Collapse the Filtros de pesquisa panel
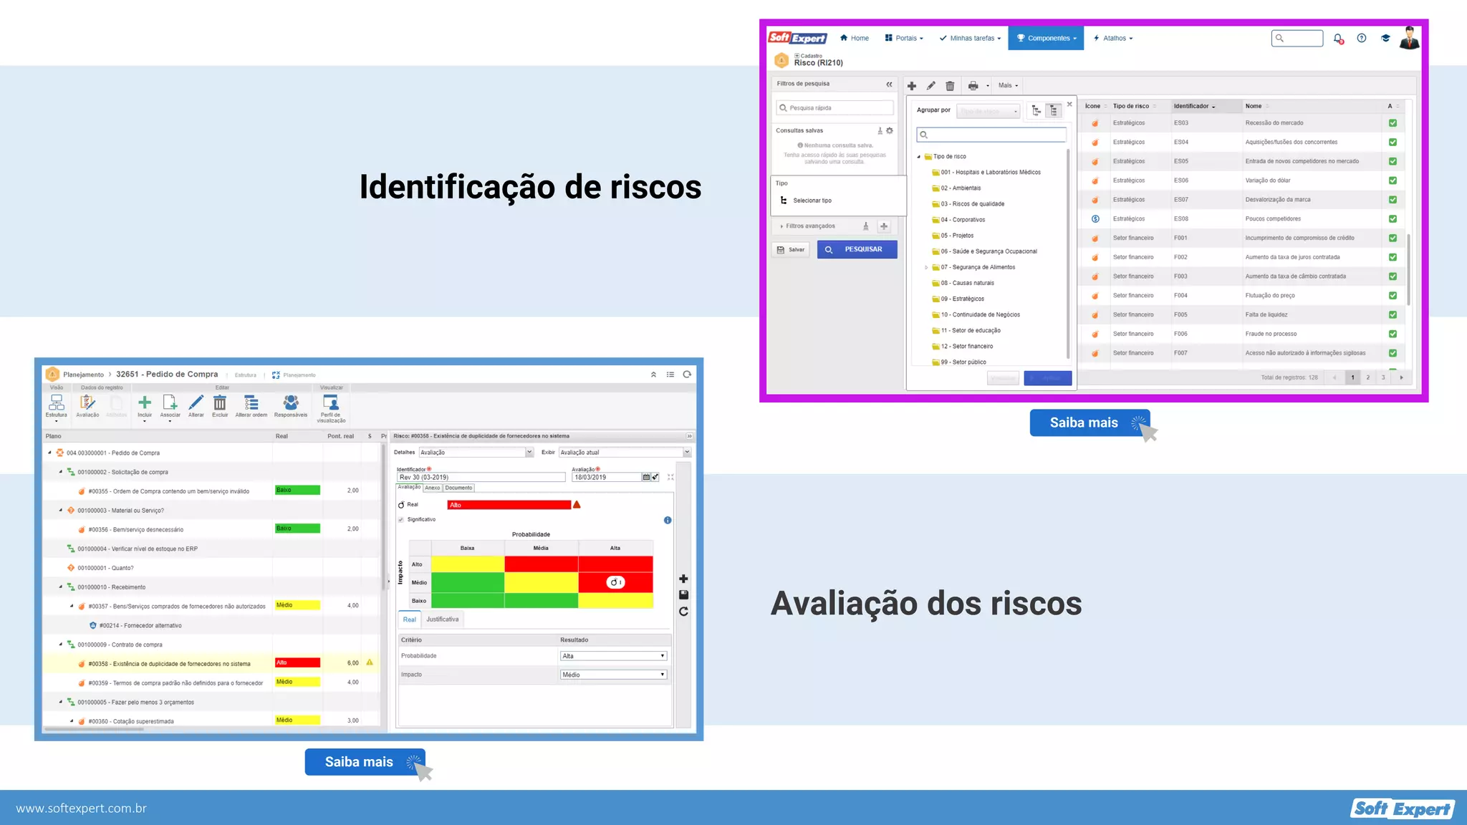Image resolution: width=1467 pixels, height=825 pixels. pyautogui.click(x=889, y=85)
